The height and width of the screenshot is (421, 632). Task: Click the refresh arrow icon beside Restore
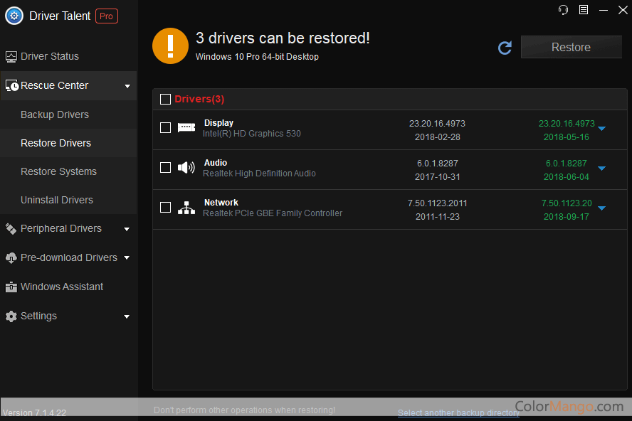pos(505,48)
